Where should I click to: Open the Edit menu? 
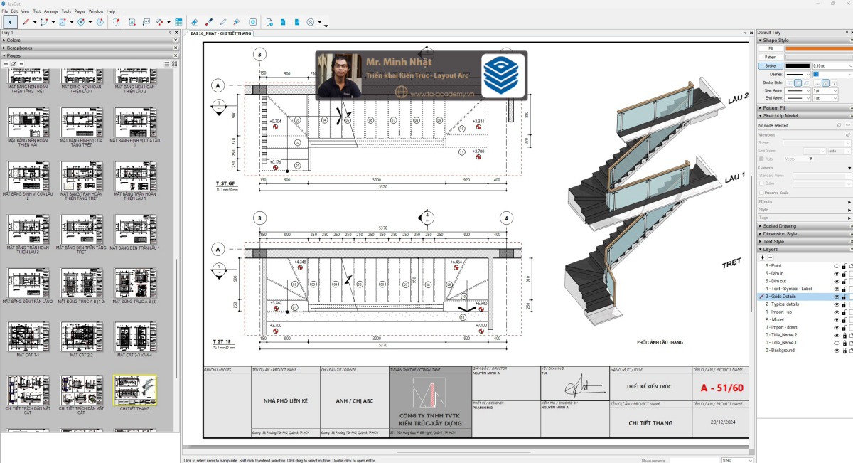point(15,11)
